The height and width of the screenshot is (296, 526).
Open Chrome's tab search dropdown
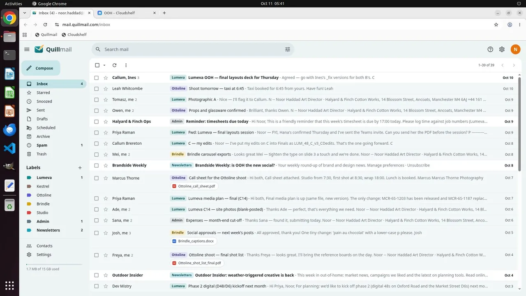point(25,13)
